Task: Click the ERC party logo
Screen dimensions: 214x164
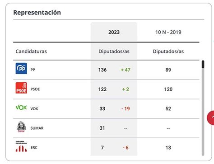Action: click(x=21, y=146)
